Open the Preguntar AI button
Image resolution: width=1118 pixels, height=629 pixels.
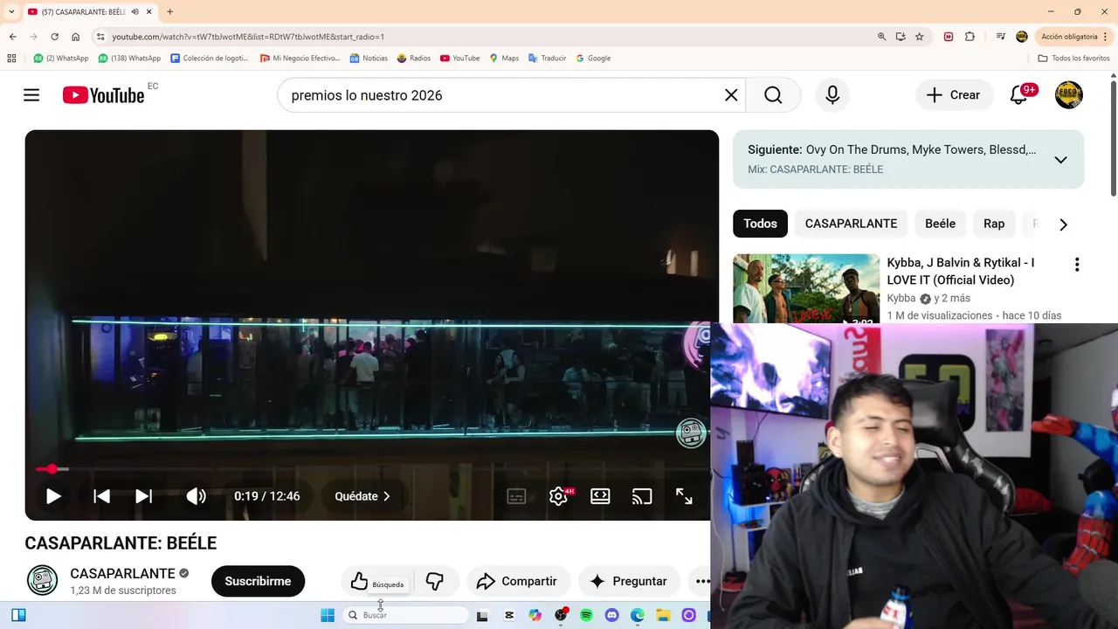628,581
